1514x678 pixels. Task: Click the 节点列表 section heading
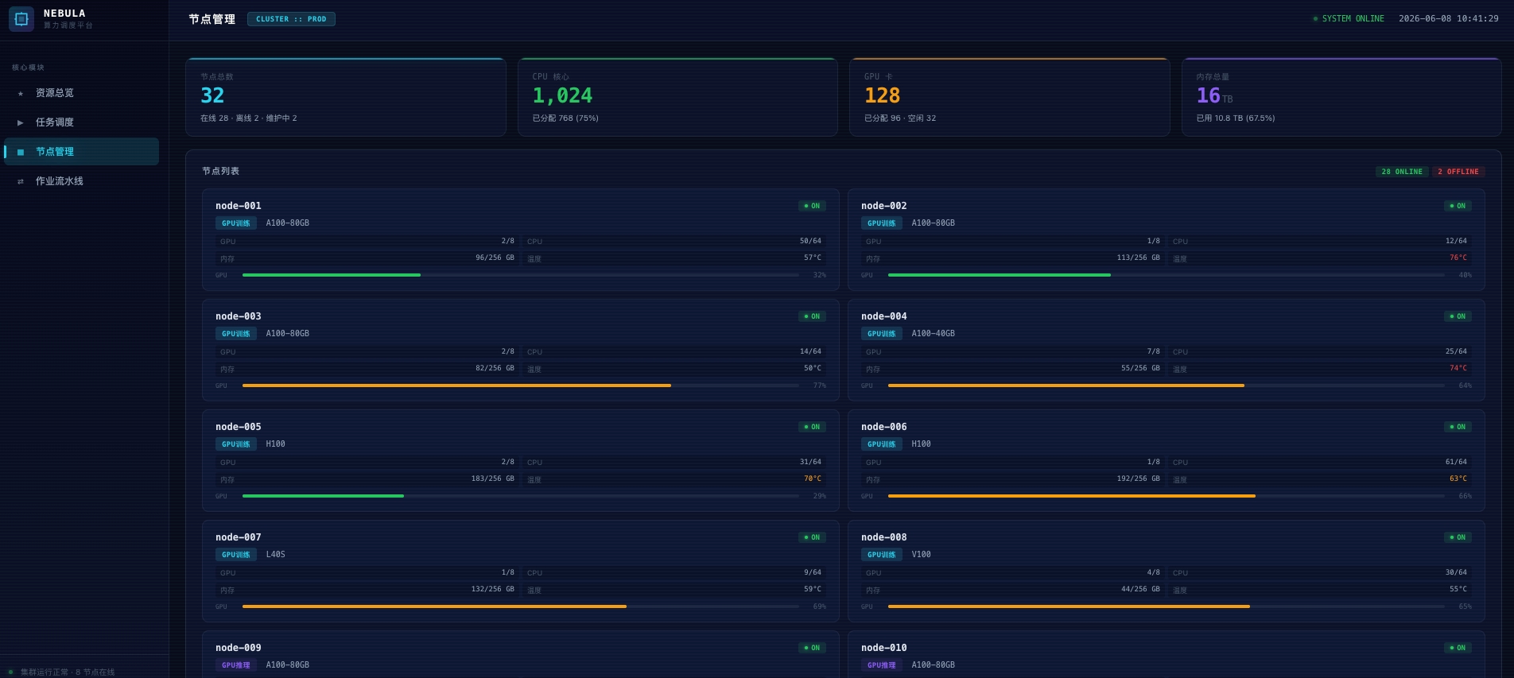(221, 171)
